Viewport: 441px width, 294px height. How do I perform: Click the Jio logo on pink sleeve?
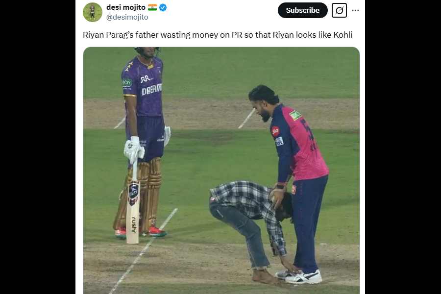[x=275, y=131]
